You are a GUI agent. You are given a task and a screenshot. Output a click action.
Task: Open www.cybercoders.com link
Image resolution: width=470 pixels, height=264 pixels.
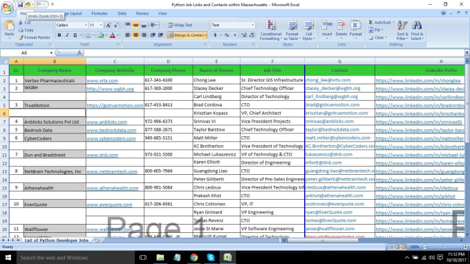click(x=111, y=138)
